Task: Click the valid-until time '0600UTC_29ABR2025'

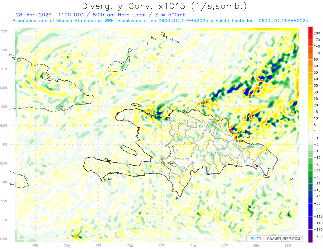Action: point(283,21)
